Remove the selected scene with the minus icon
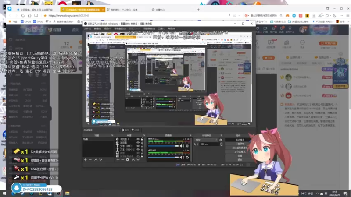 coord(90,160)
